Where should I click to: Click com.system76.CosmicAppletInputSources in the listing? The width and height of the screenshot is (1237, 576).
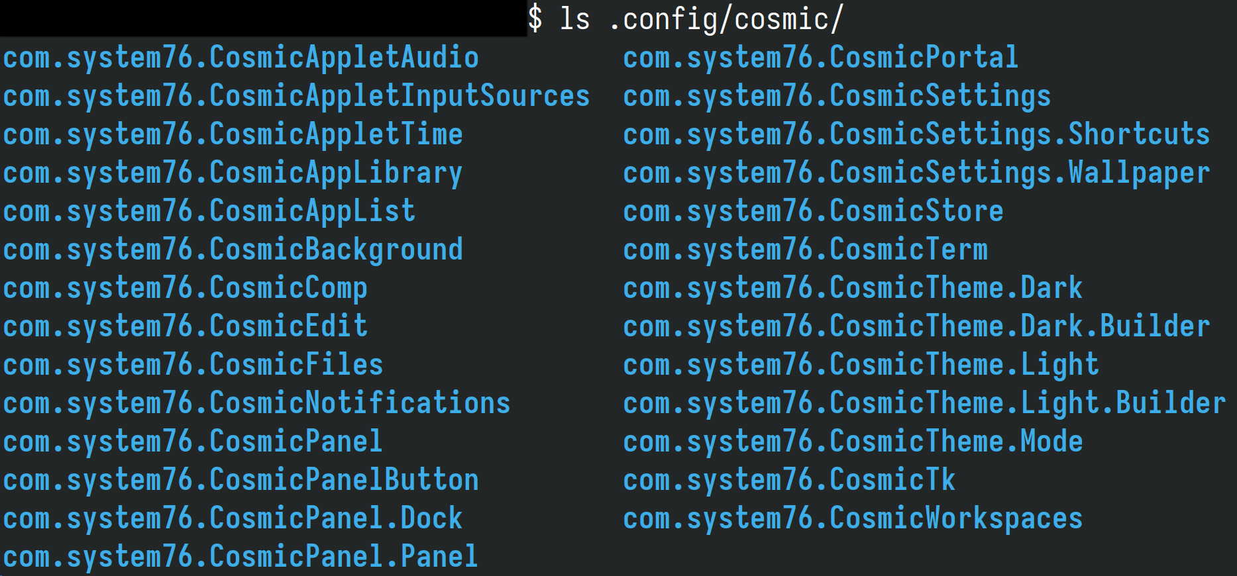point(296,96)
